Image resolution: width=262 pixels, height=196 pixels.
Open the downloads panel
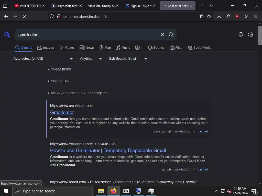219,16
